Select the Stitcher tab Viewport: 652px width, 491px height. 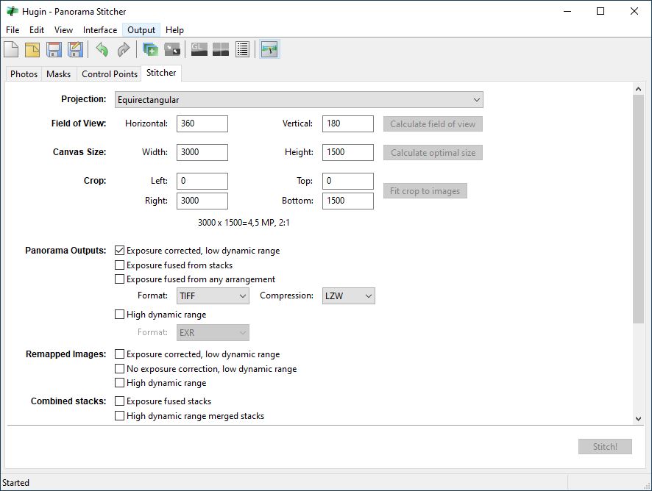[161, 73]
